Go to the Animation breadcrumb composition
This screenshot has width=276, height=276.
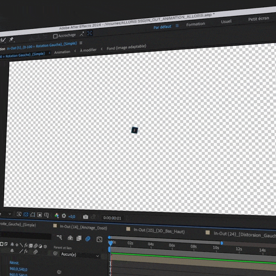62,52
